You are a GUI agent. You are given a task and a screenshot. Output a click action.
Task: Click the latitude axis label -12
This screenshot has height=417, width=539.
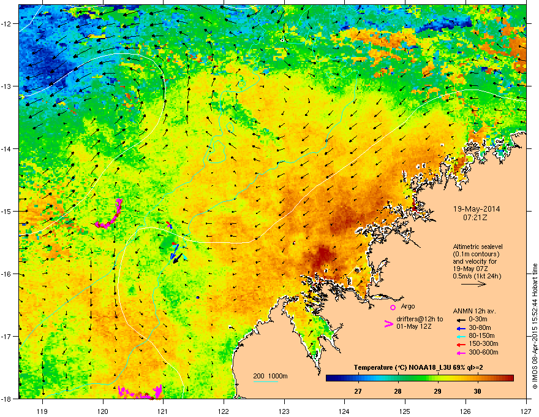pos(7,24)
